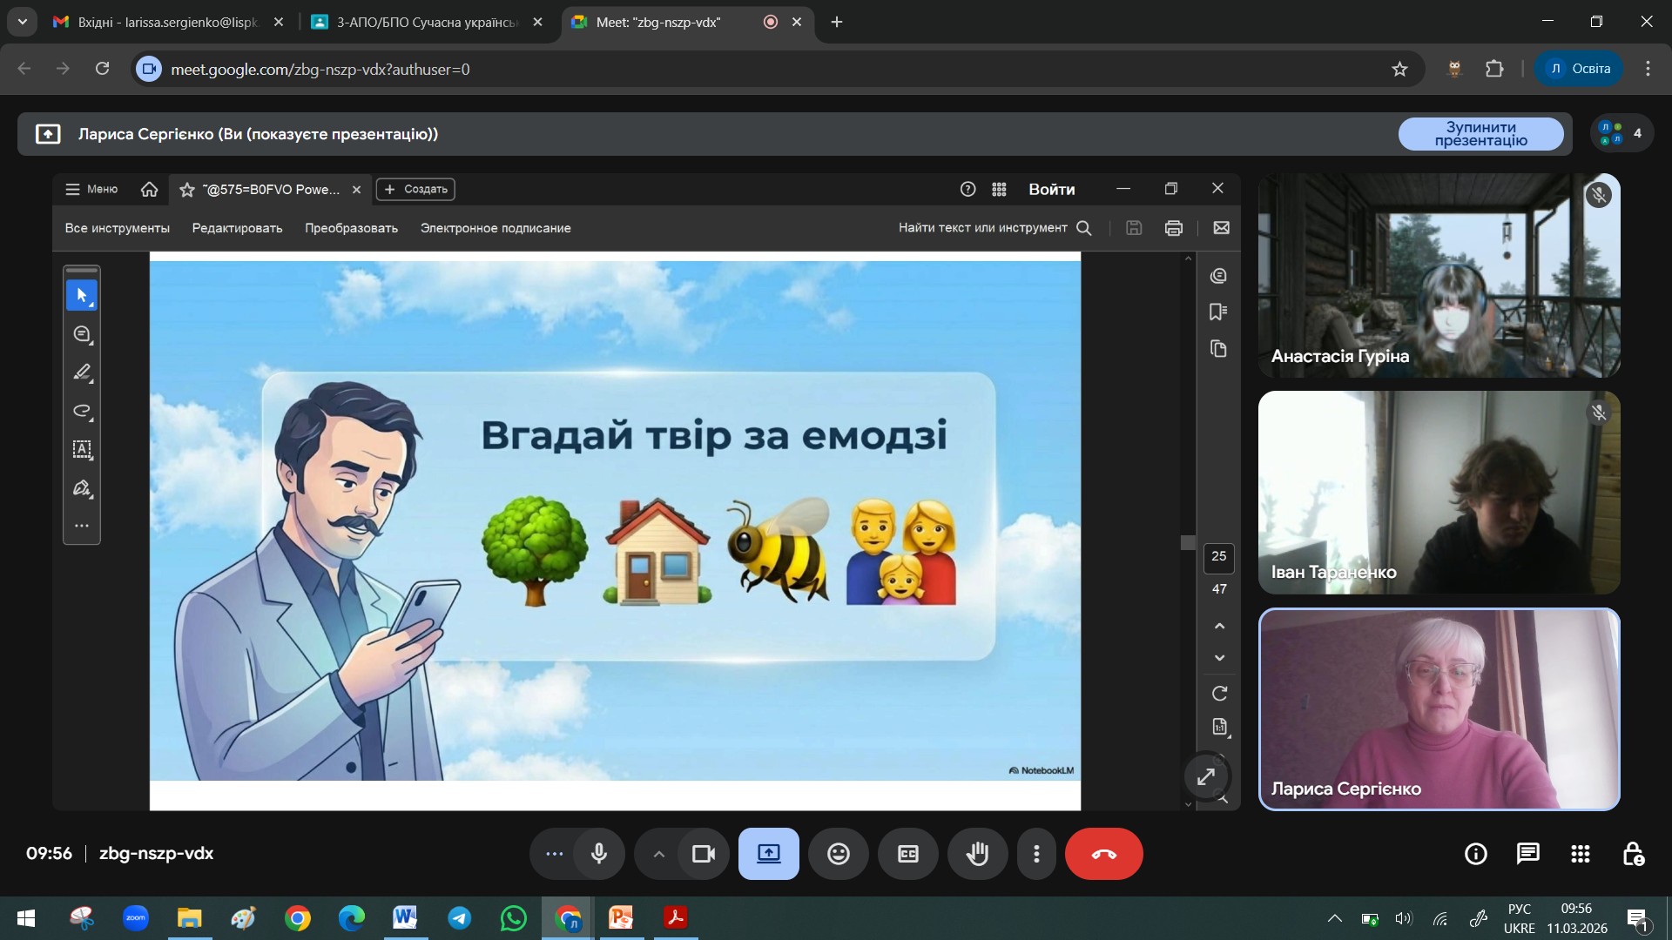Image resolution: width=1672 pixels, height=940 pixels.
Task: Send reaction with the emoji button
Action: pos(838,854)
